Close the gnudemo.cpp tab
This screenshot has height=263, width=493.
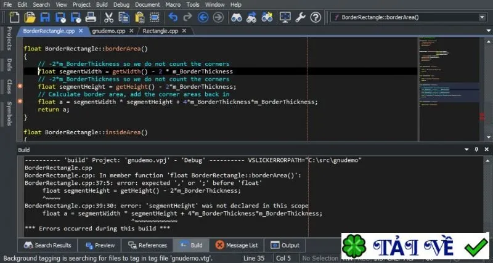131,31
